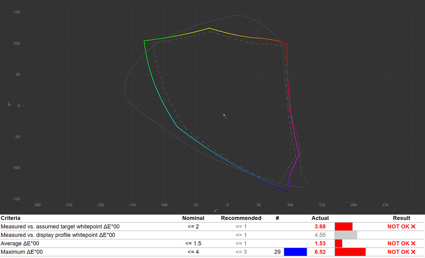Click the gray x whitepoint marker on chart

click(x=226, y=117)
